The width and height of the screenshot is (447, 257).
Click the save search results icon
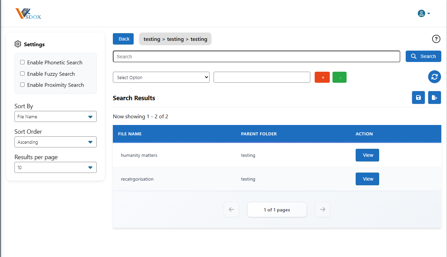click(418, 98)
